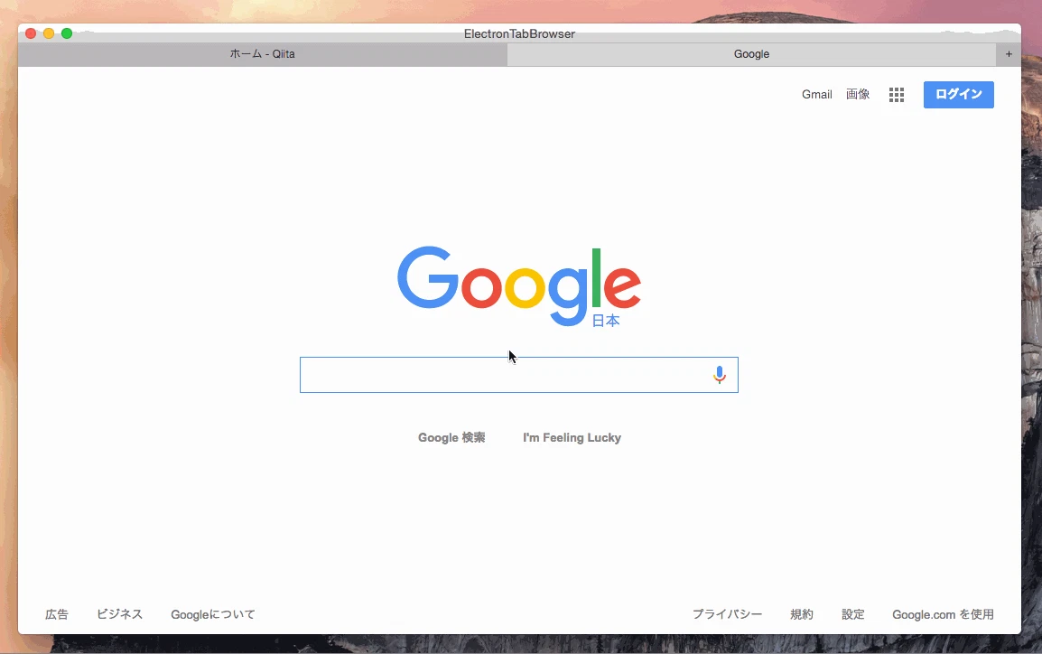Close the ElectronTabBrowser window with the red button
Viewport: 1042px width, 654px height.
(x=31, y=33)
